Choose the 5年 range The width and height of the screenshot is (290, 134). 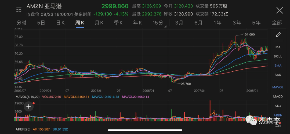tap(256, 23)
